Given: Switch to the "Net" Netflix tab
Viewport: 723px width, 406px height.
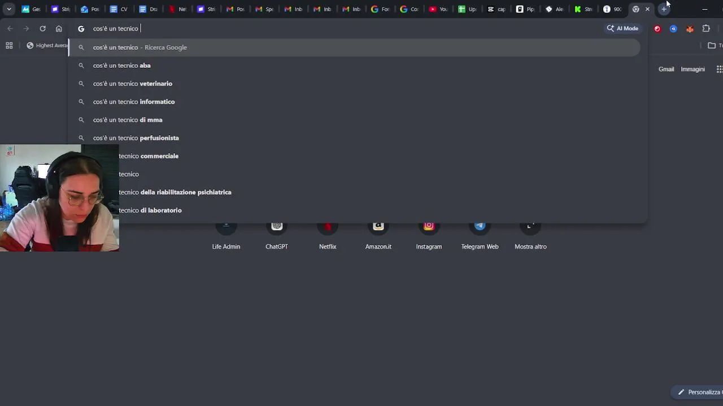Looking at the screenshot, I should tap(178, 9).
